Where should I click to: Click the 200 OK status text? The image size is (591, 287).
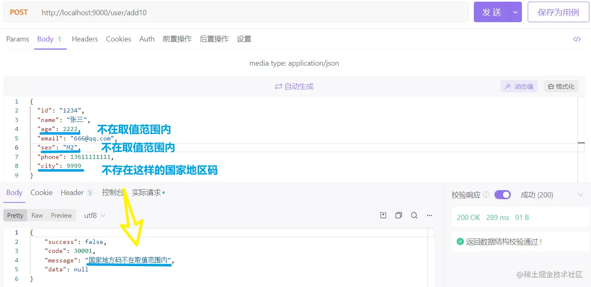point(468,218)
